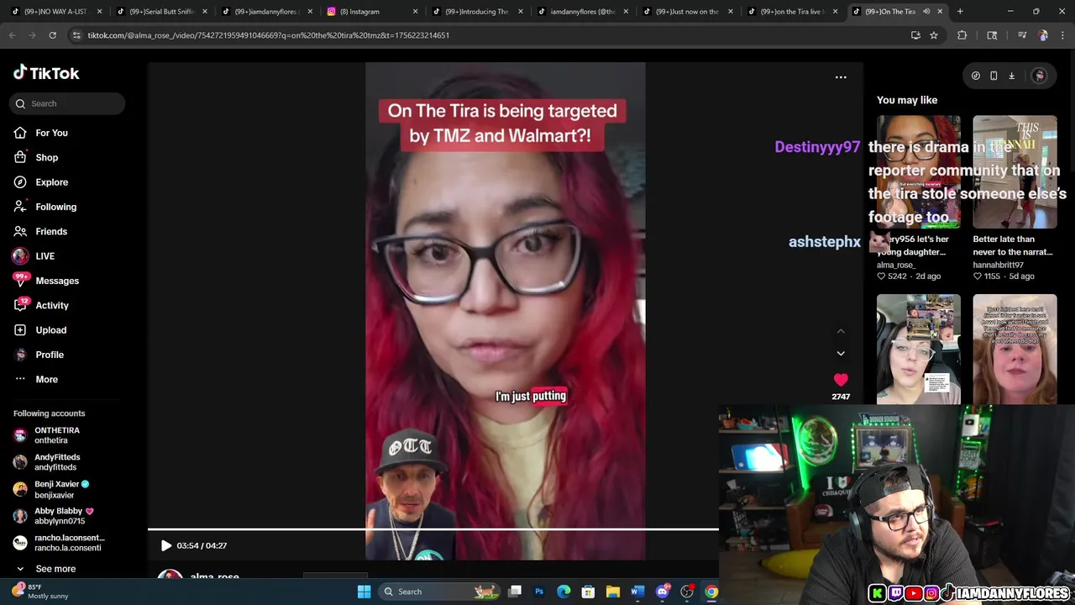Seek on the video progress bar
The image size is (1075, 605).
[x=433, y=529]
